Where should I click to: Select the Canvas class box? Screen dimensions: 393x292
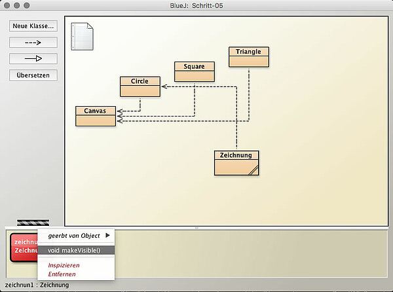click(96, 115)
